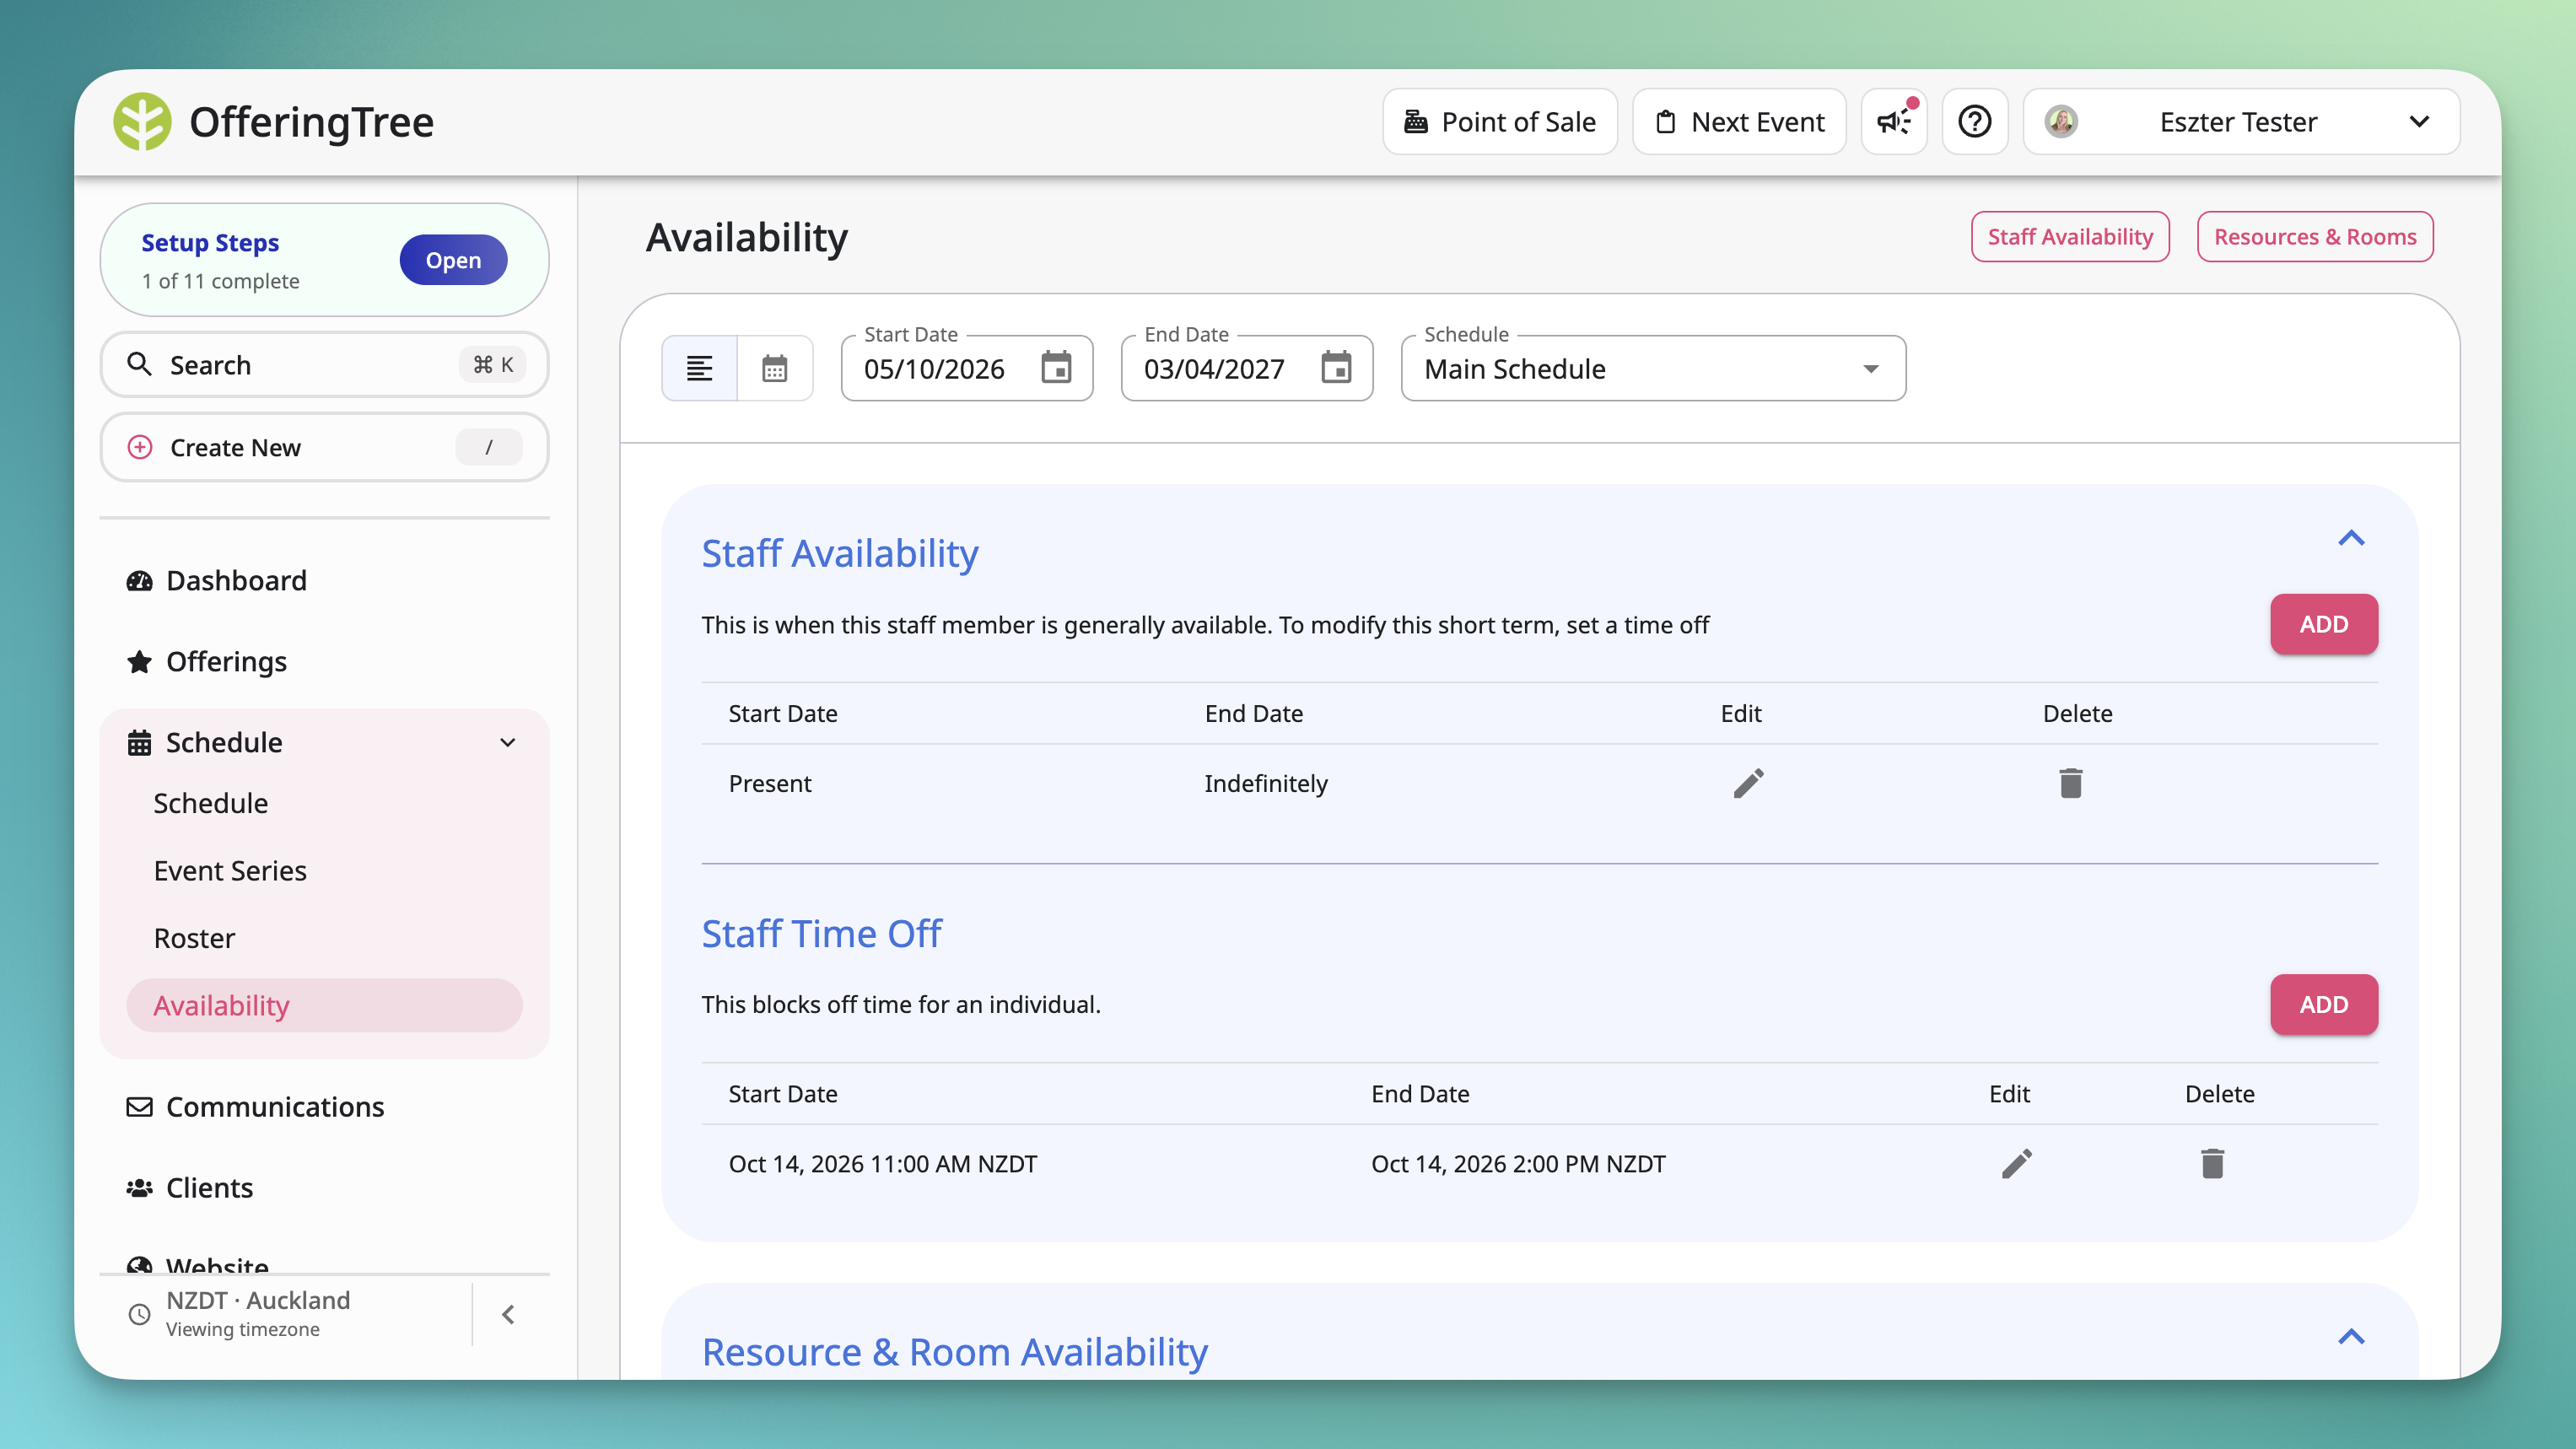Collapse the Staff Availability section chevron

[2351, 538]
